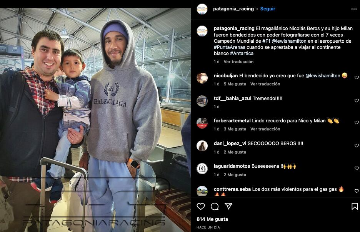This screenshot has width=360, height=232.
Task: Like laguaridamotos' comment heart
Action: pos(357,168)
